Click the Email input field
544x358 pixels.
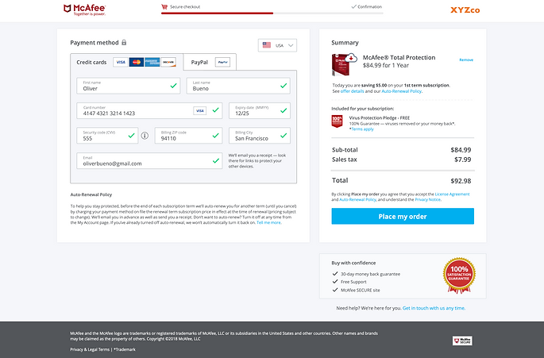tap(149, 160)
